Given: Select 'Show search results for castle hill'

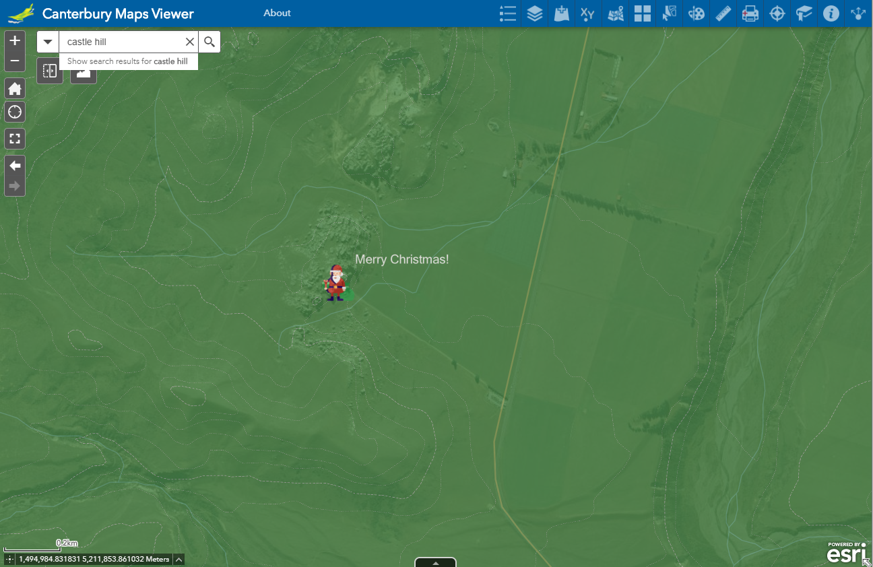Looking at the screenshot, I should [128, 61].
